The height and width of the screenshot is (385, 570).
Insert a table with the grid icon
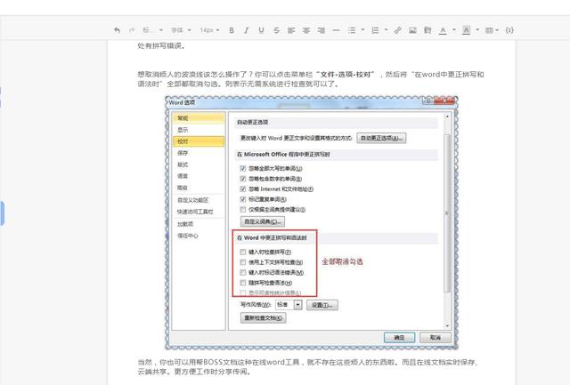pos(490,30)
